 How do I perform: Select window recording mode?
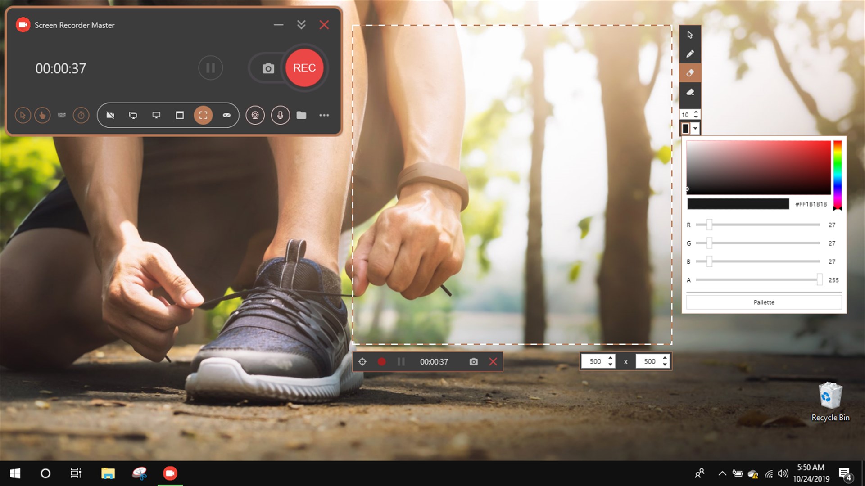coord(180,115)
